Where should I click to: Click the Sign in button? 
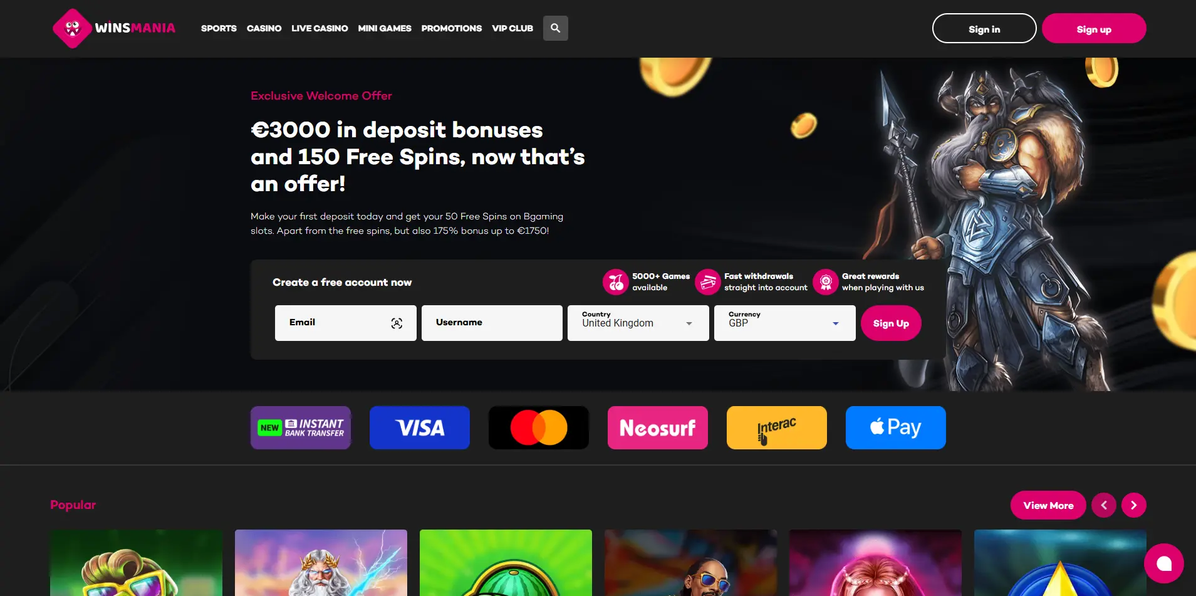click(984, 29)
